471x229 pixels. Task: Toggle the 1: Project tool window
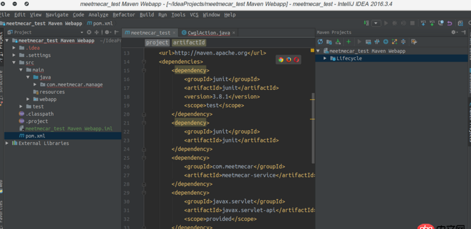(2, 46)
